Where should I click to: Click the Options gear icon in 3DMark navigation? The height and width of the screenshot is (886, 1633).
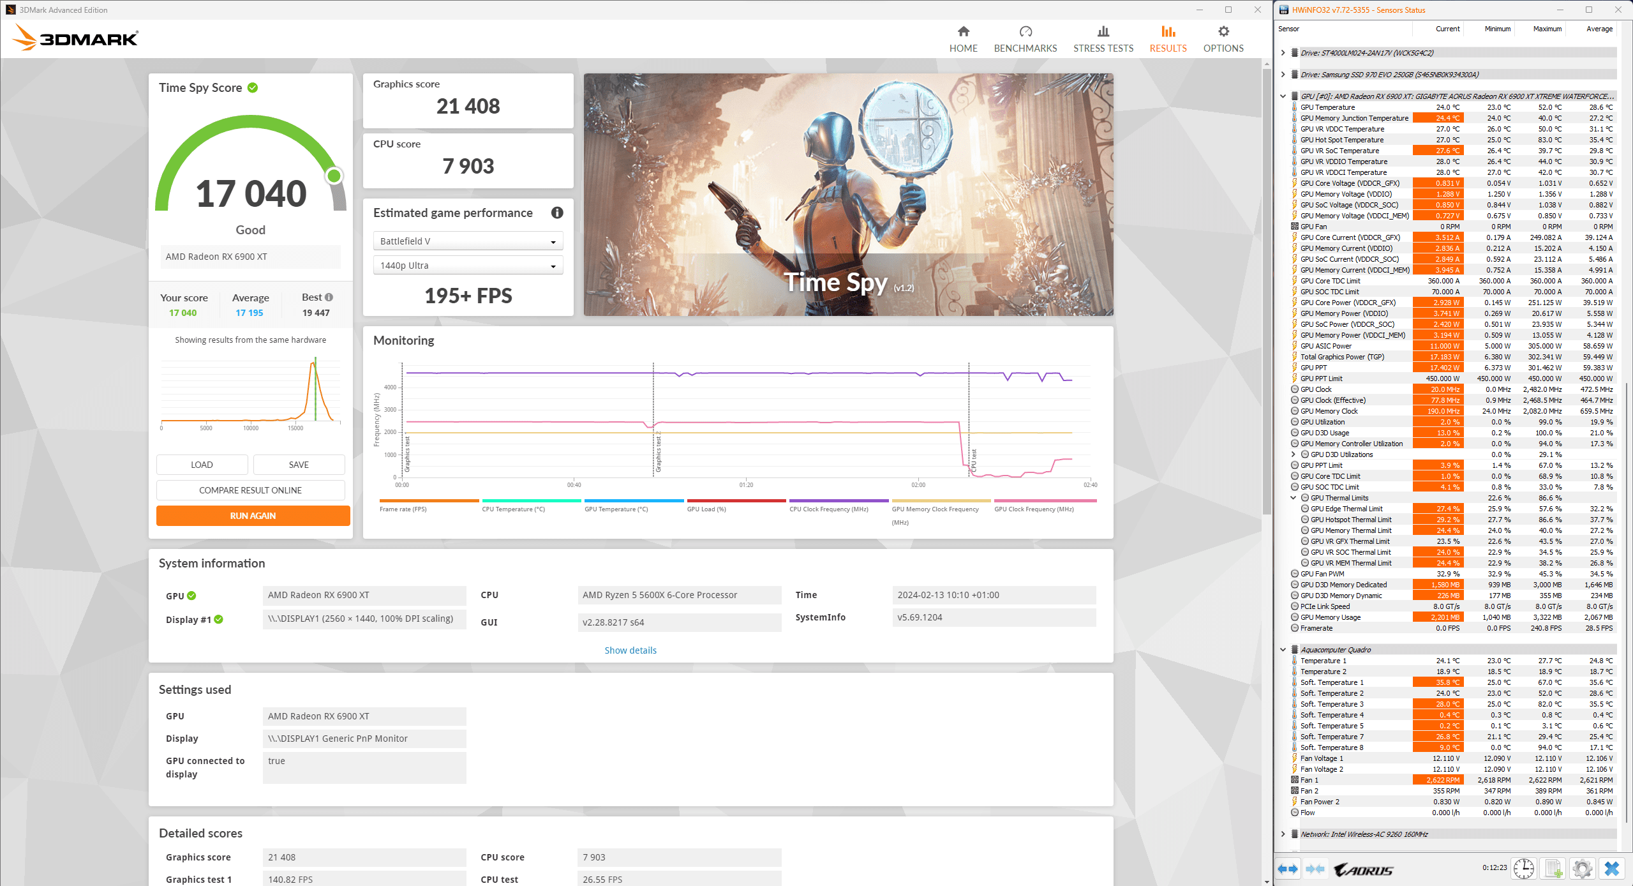coord(1223,31)
